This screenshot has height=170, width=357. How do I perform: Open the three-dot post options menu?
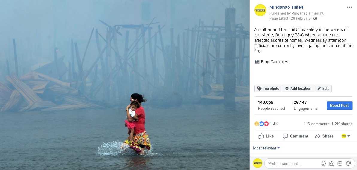coord(349,7)
